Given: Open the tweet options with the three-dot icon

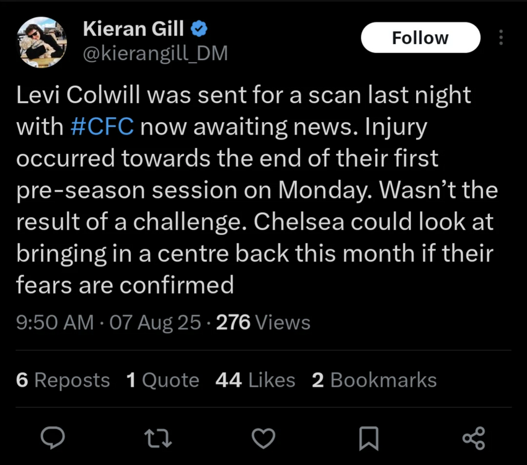Looking at the screenshot, I should click(501, 37).
